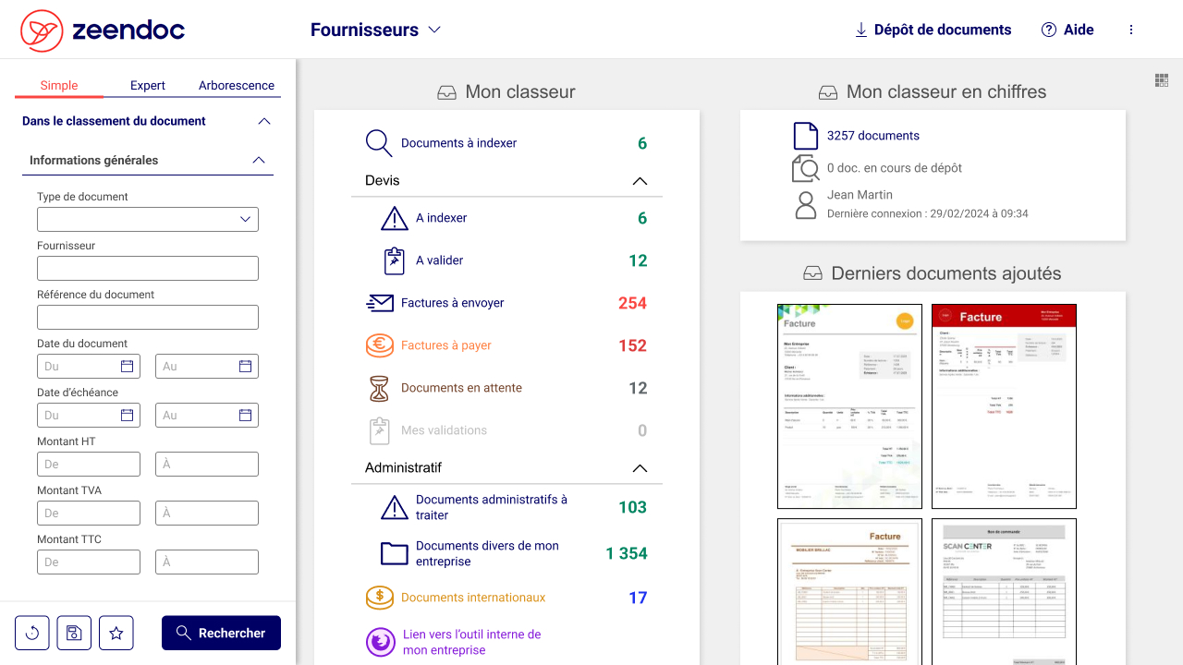Click the Fournisseur input field
1183x665 pixels.
[x=148, y=269]
